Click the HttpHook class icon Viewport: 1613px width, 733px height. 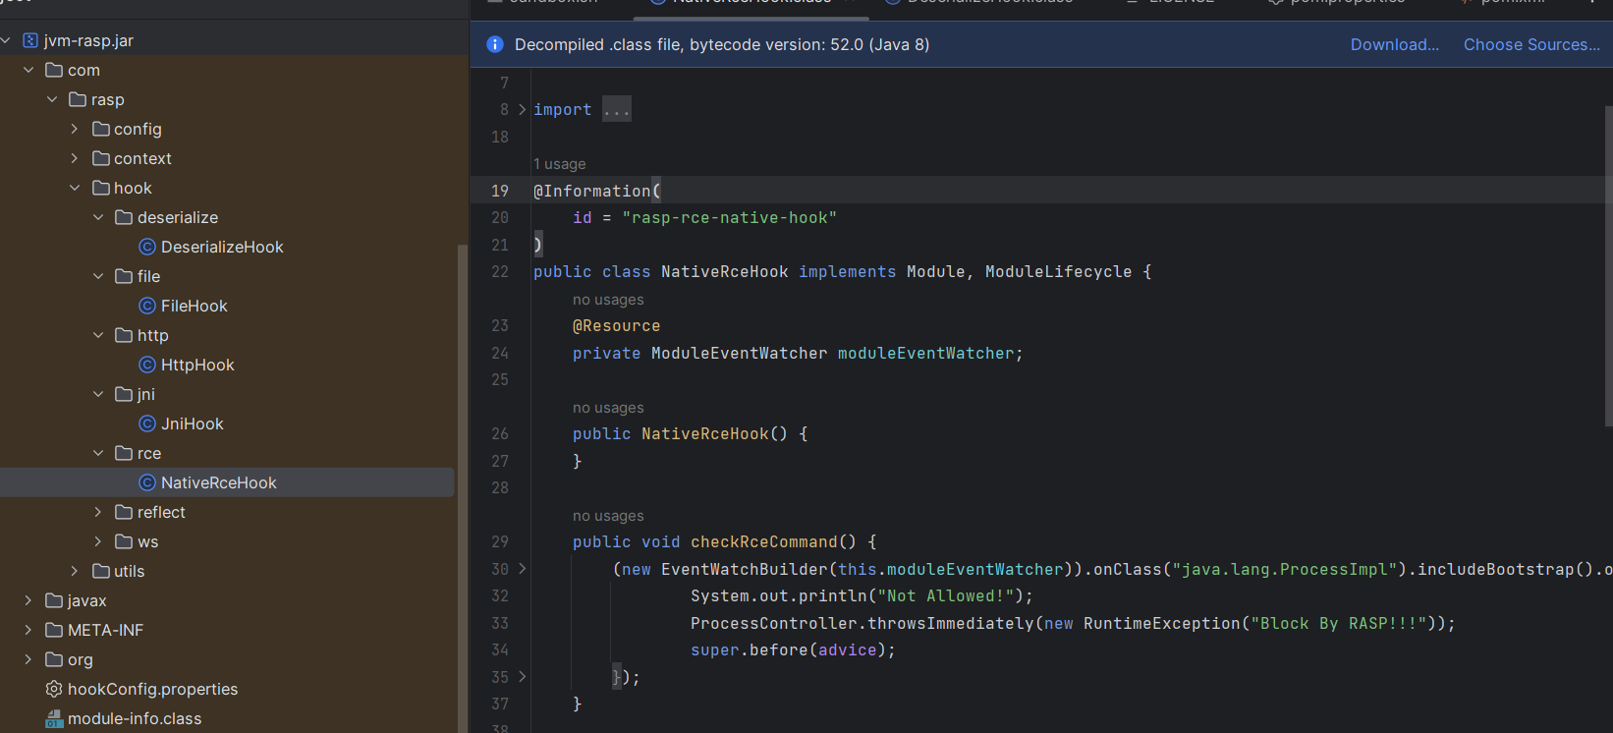tap(147, 365)
